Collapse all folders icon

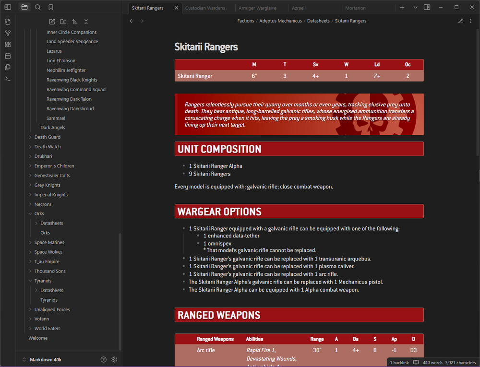[x=86, y=22]
